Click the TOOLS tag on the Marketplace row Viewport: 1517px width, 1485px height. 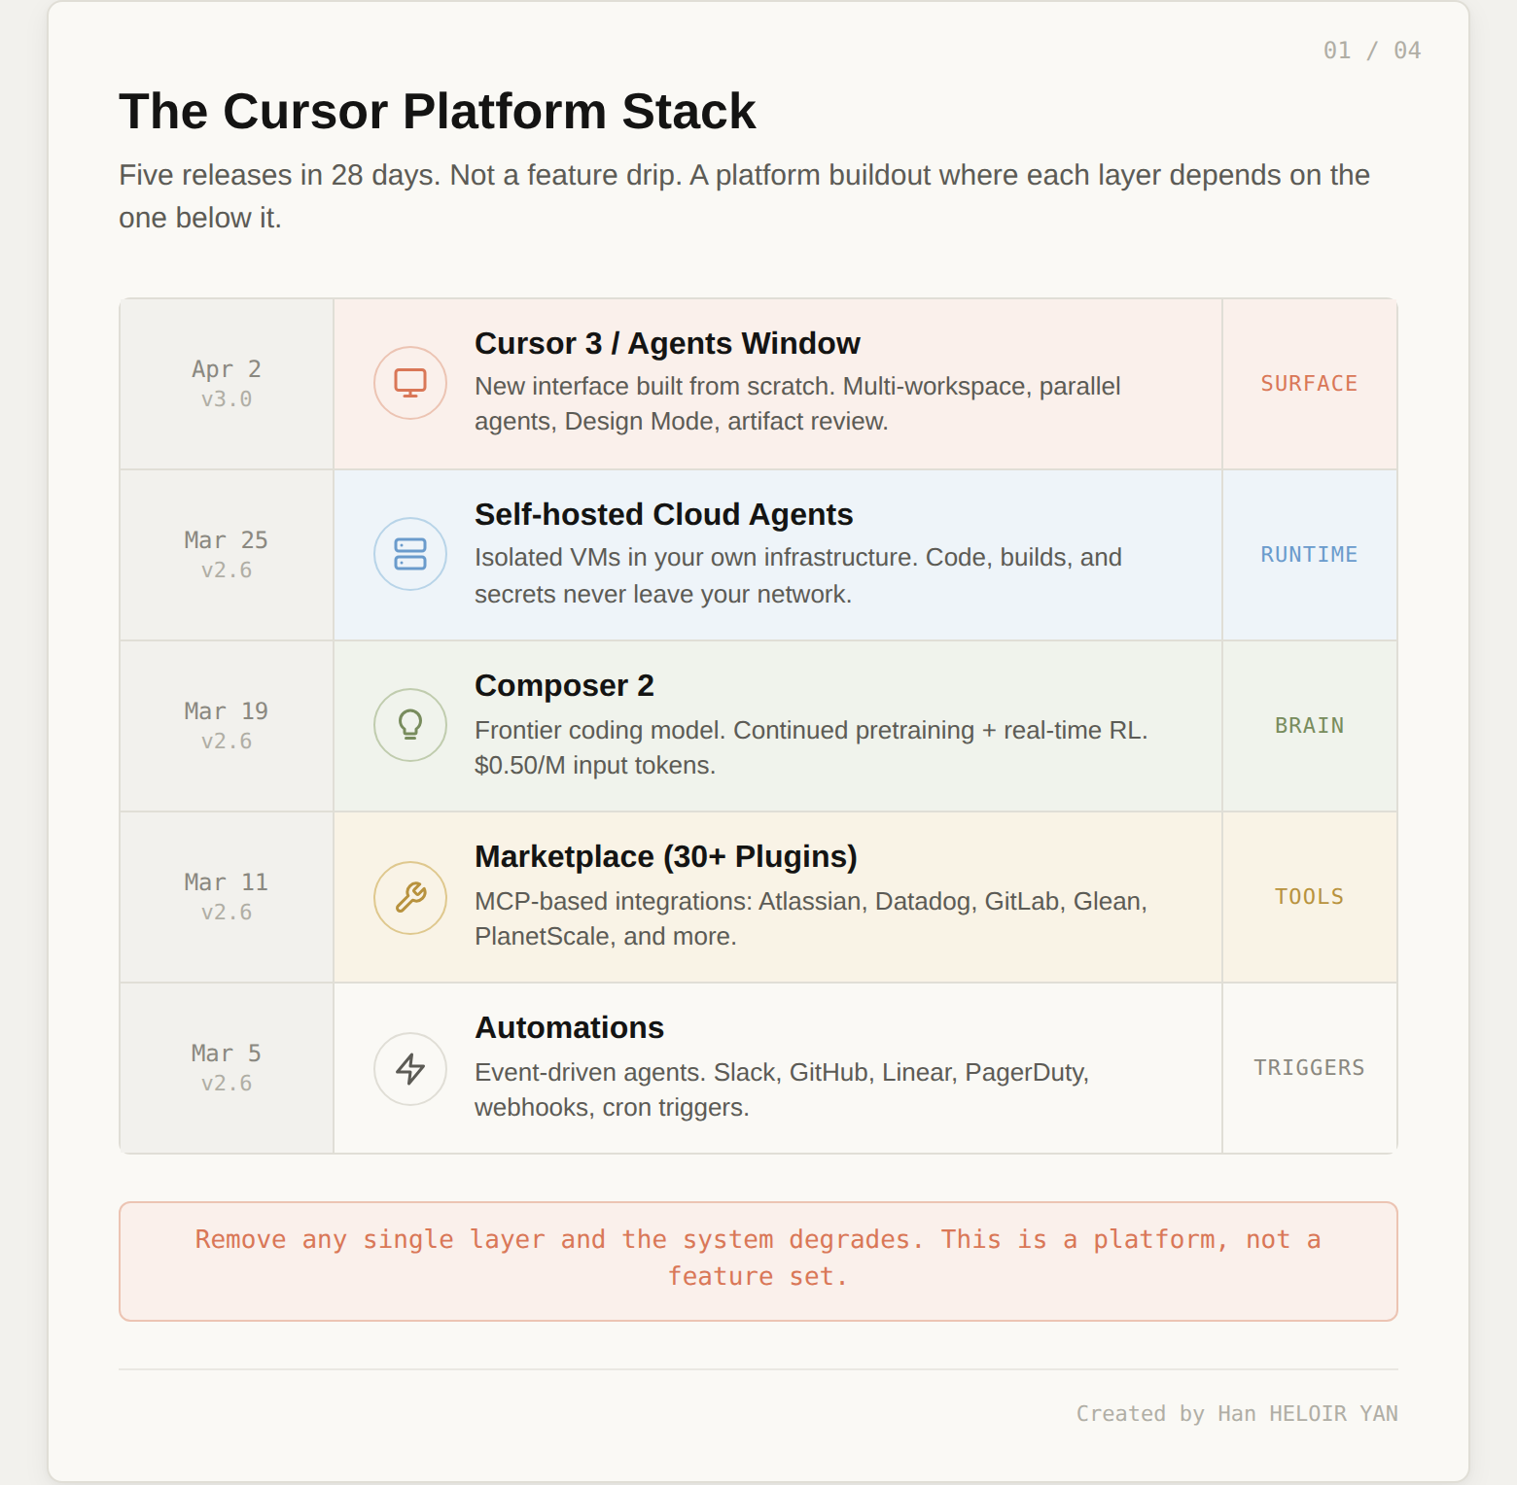pyautogui.click(x=1308, y=896)
